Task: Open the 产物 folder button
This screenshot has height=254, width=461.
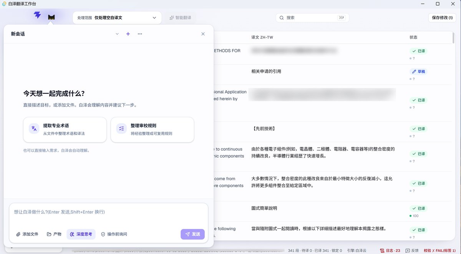Action: point(54,234)
